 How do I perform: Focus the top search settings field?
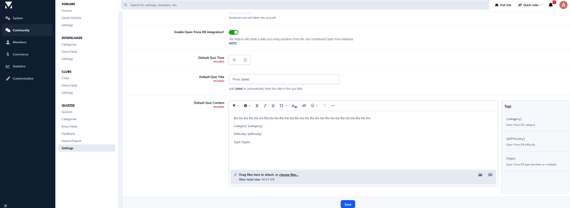305,5
